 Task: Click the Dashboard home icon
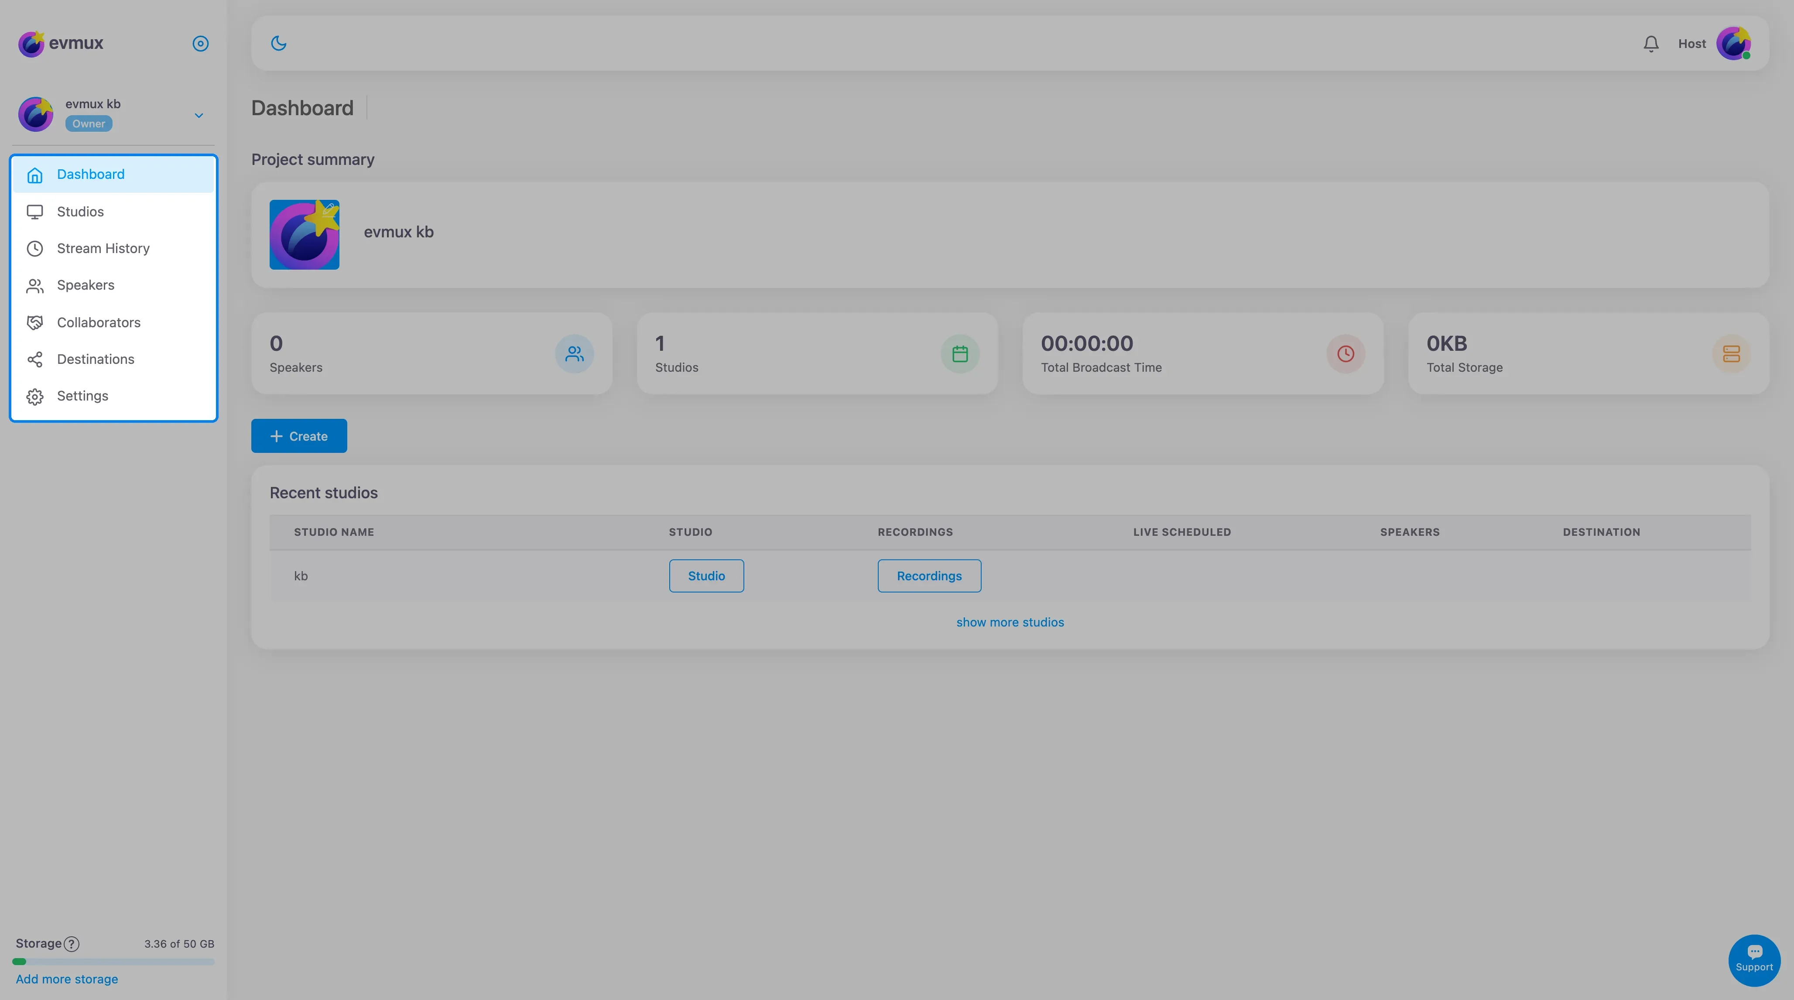35,175
